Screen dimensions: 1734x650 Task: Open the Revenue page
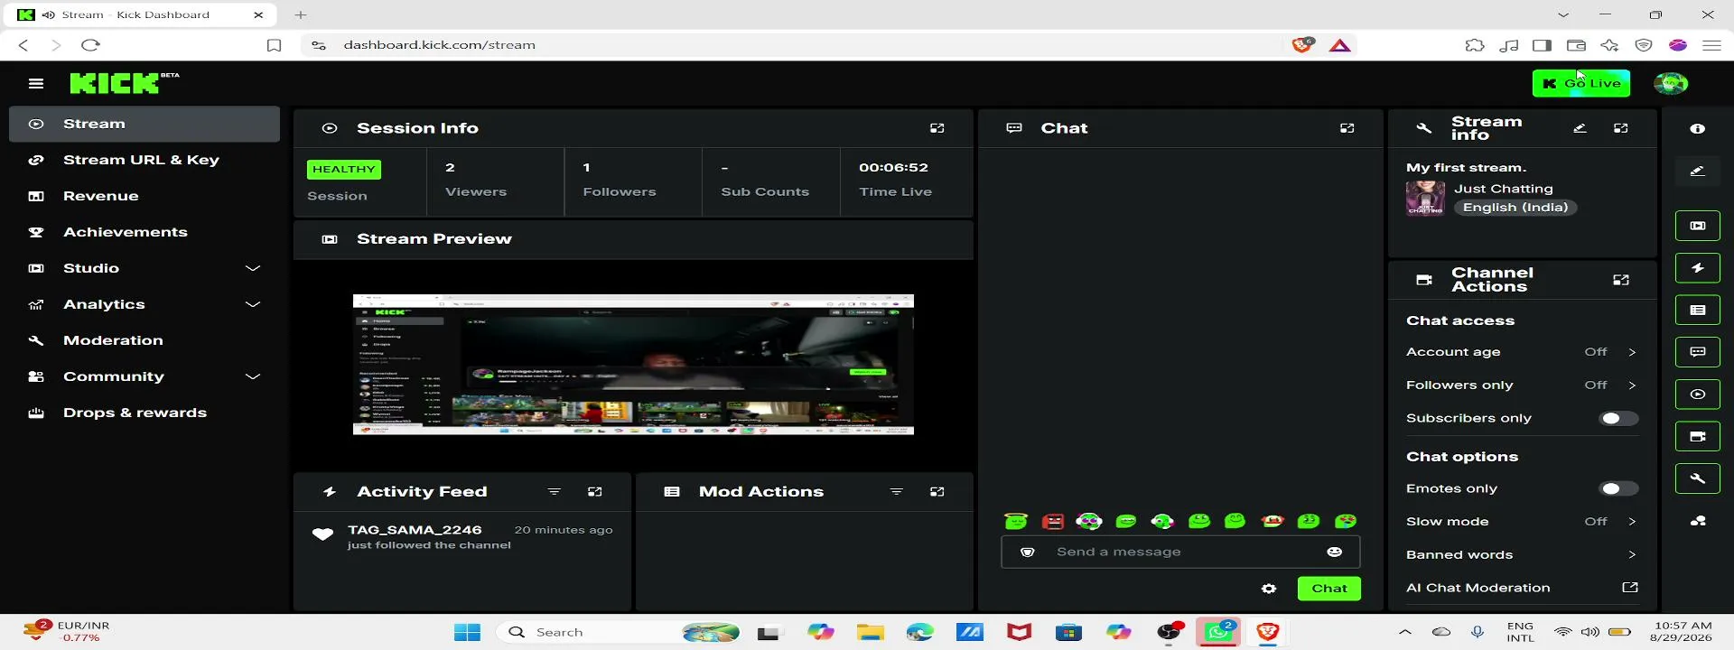pyautogui.click(x=144, y=196)
